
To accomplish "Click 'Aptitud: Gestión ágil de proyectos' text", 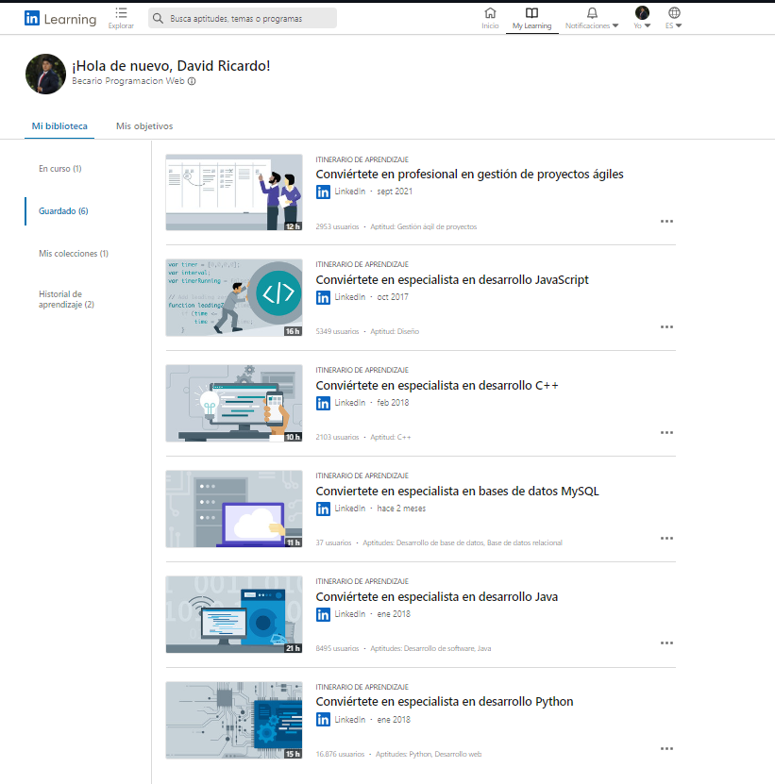I will pyautogui.click(x=423, y=226).
